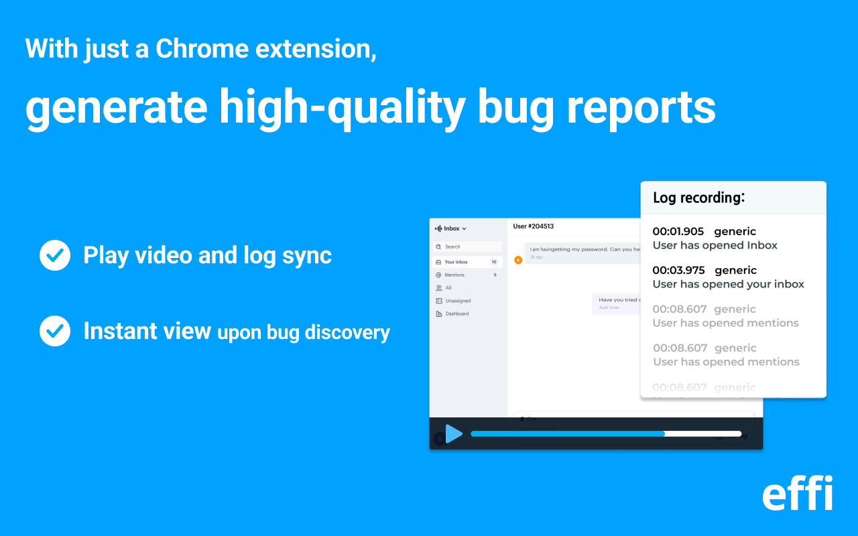Click the sound-wave icon beside Inbox
Image resolution: width=858 pixels, height=536 pixels.
click(438, 228)
